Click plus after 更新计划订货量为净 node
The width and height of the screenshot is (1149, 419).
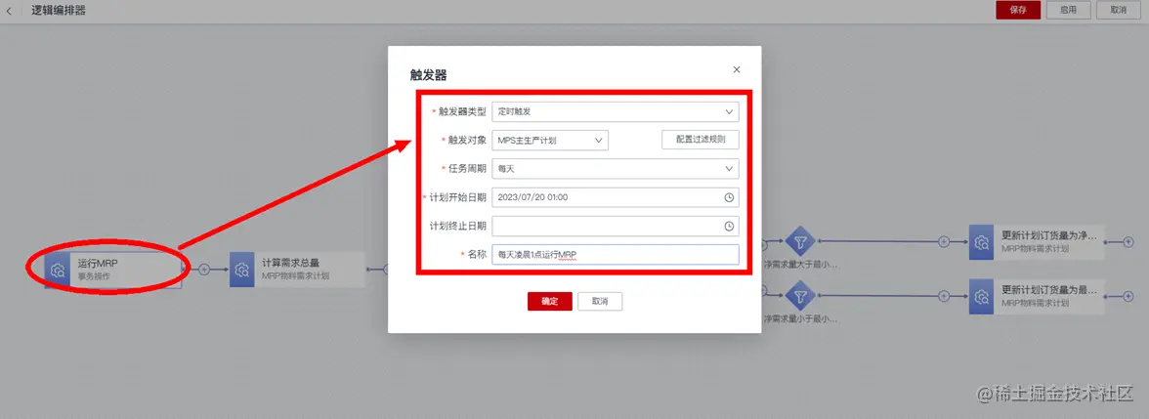1128,241
